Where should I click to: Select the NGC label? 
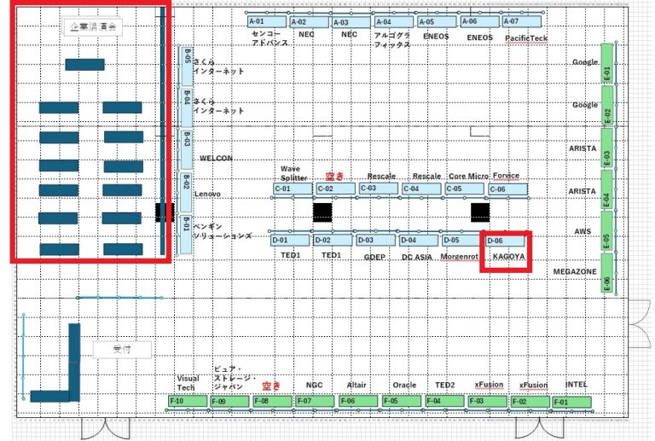314,385
